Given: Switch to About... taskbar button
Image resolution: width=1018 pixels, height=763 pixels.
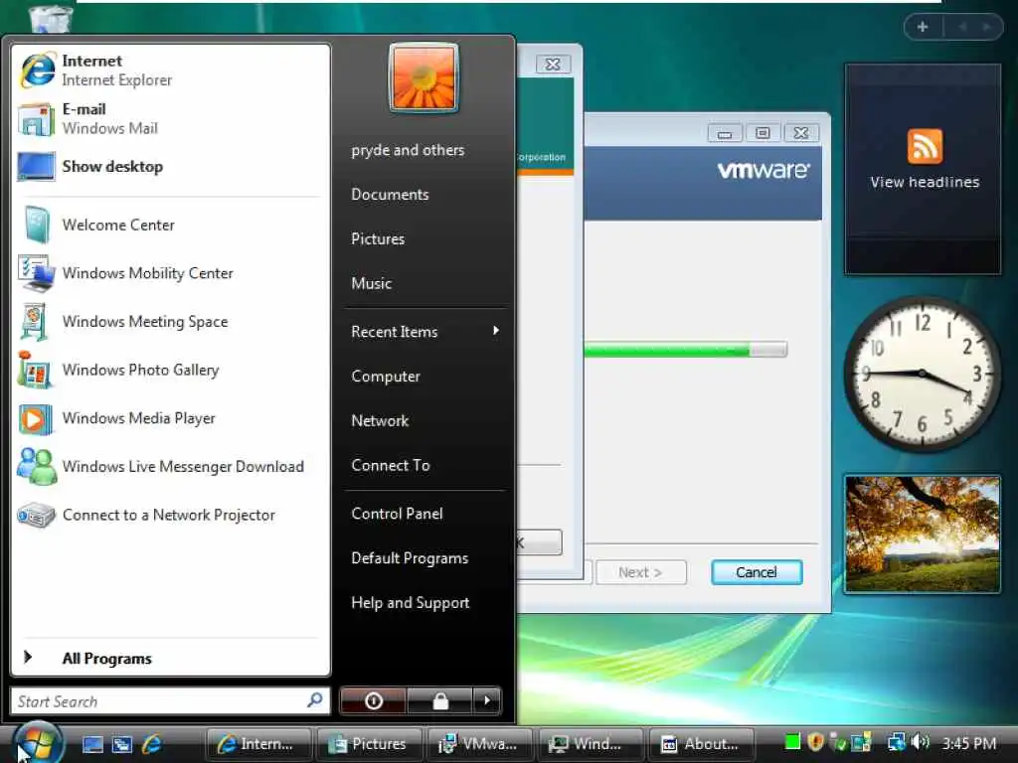Looking at the screenshot, I should coord(702,743).
